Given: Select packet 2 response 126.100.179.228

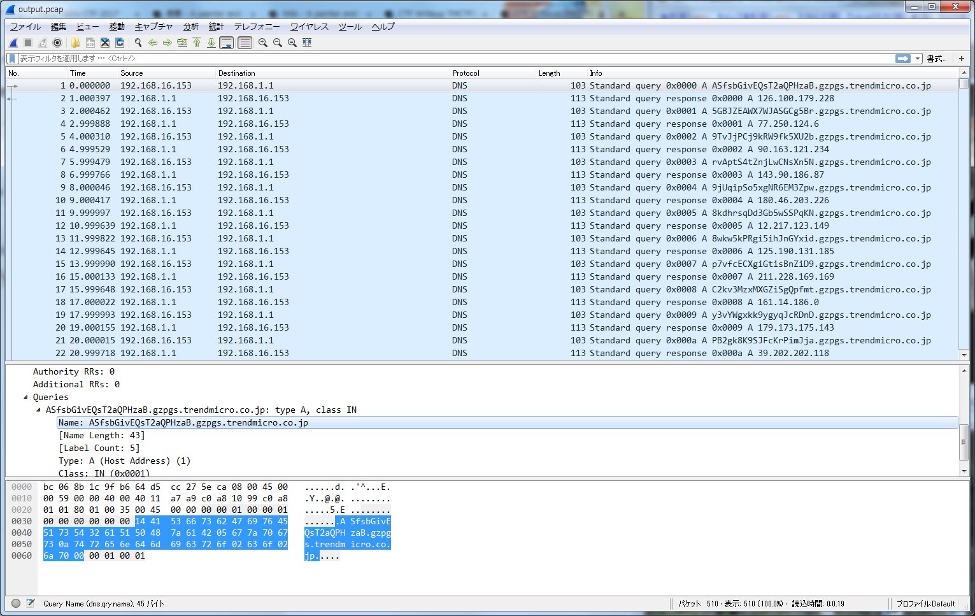Looking at the screenshot, I should coord(481,98).
